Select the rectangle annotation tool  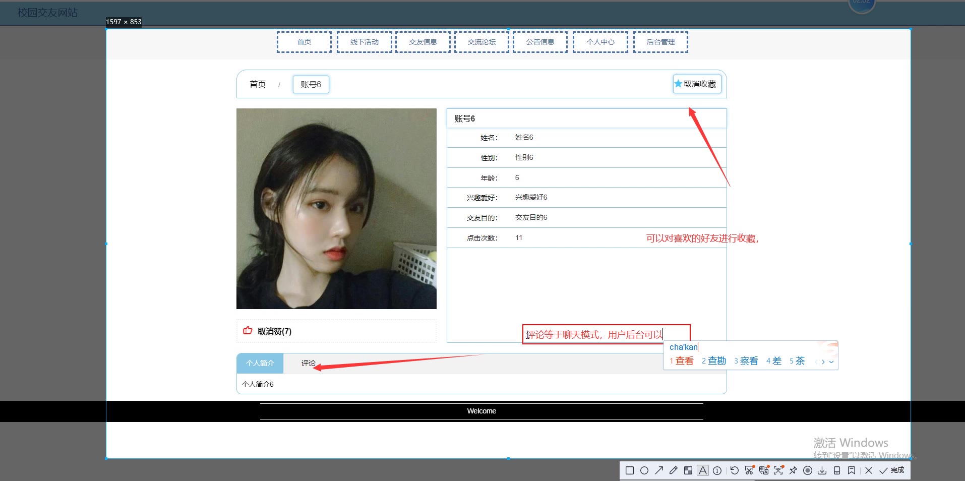629,470
